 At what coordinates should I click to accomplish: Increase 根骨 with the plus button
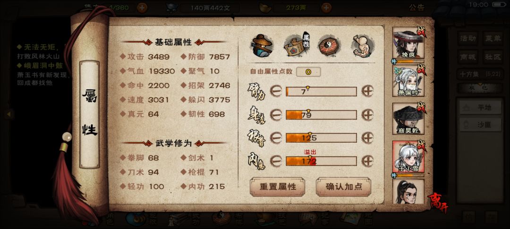pyautogui.click(x=367, y=138)
